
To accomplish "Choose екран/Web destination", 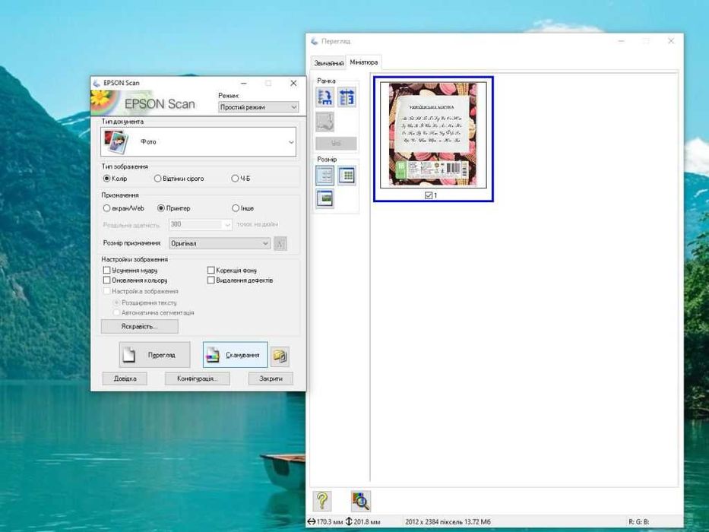I will pos(123,208).
